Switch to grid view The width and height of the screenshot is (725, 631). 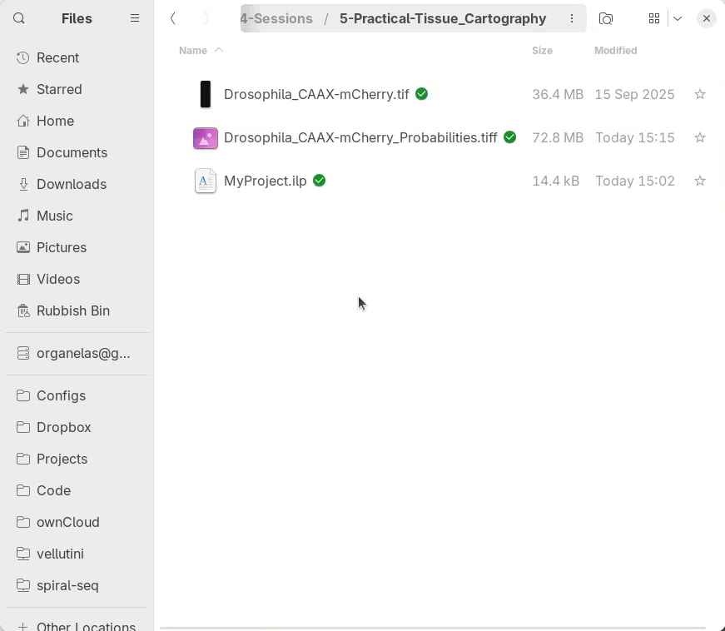tap(654, 18)
